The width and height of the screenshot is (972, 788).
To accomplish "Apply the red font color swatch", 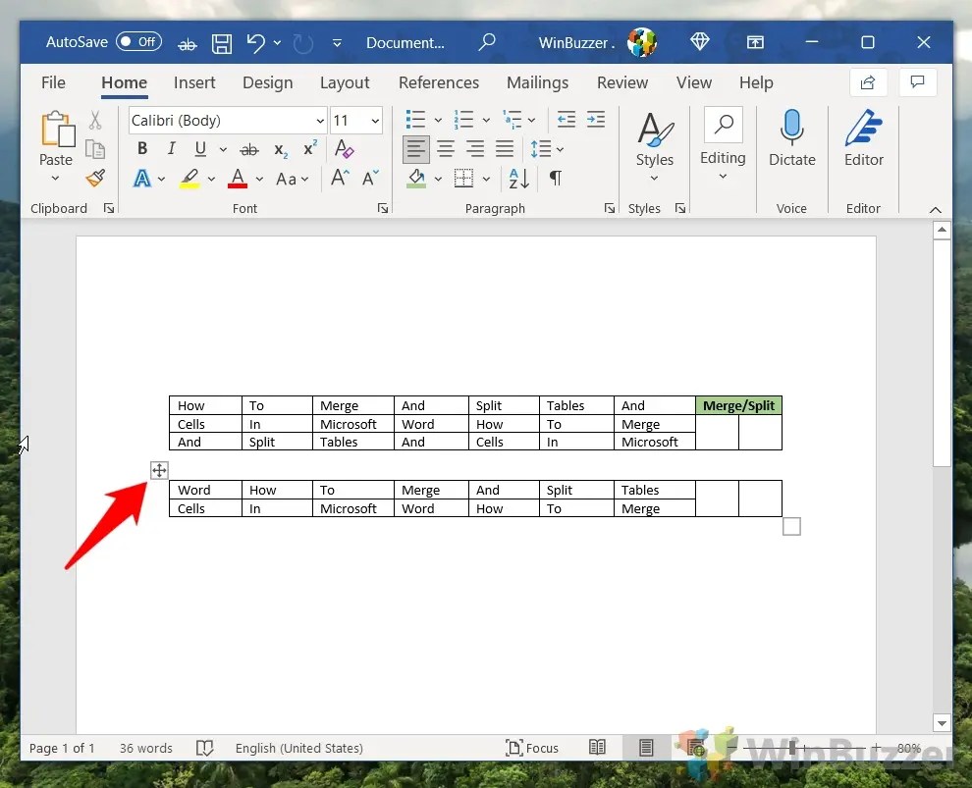I will click(237, 178).
